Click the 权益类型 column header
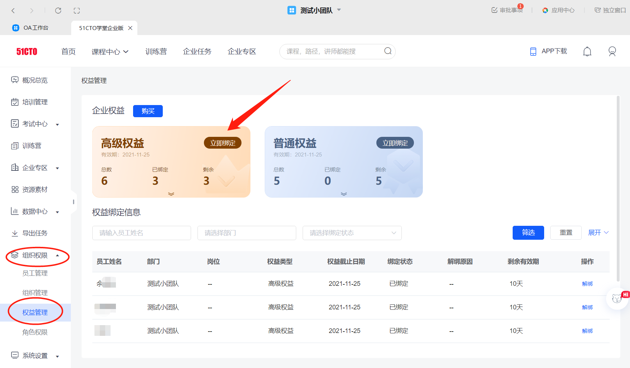This screenshot has width=630, height=368. [x=280, y=262]
